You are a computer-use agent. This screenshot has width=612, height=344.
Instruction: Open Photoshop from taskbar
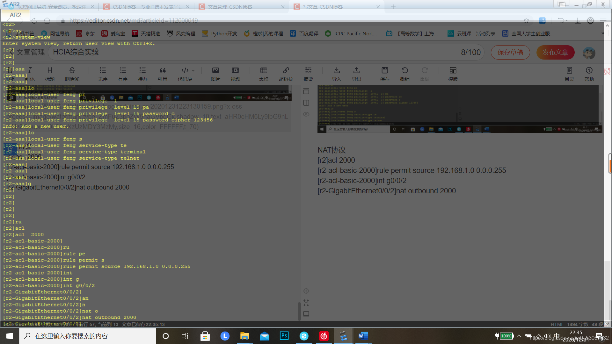point(284,336)
